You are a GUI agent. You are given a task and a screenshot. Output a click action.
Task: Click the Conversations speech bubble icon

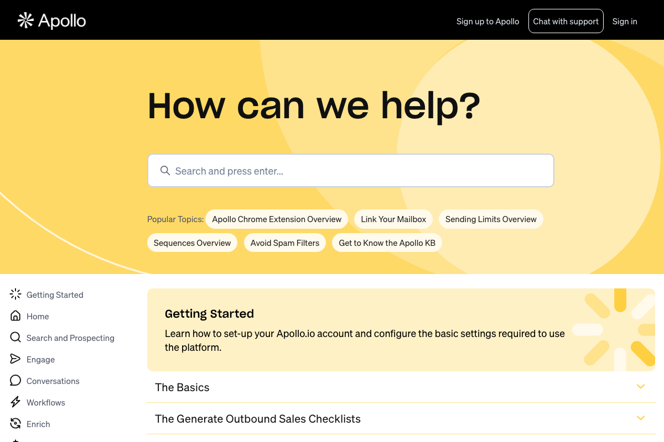tap(15, 380)
